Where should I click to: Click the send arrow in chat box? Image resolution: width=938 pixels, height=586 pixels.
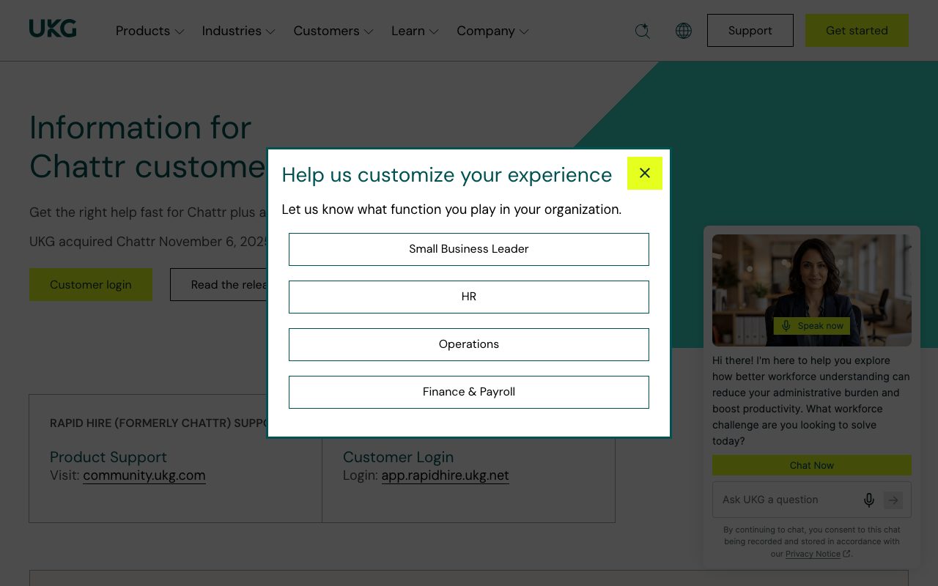click(893, 500)
